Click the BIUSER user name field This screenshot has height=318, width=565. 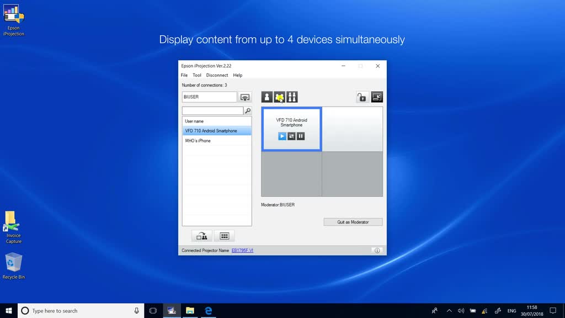pos(209,97)
